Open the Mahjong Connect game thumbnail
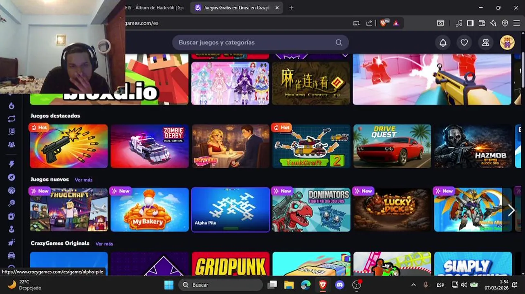The height and width of the screenshot is (294, 525). pyautogui.click(x=312, y=83)
